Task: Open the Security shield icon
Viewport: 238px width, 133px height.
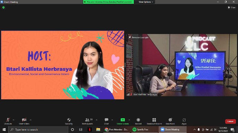Action: (69, 120)
